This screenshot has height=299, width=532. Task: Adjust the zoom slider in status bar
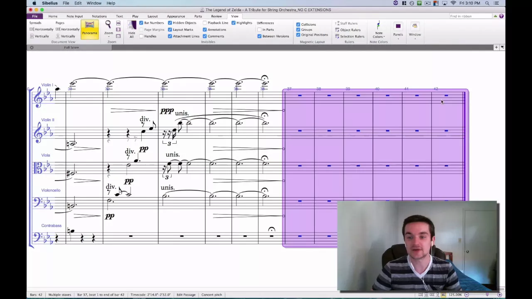[487, 295]
